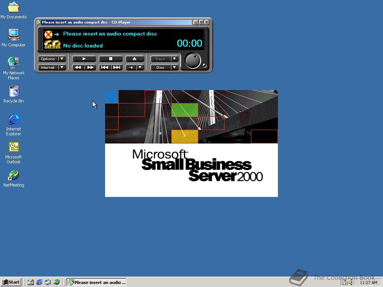Select the Microsoft Outlook desktop icon

coord(13,153)
